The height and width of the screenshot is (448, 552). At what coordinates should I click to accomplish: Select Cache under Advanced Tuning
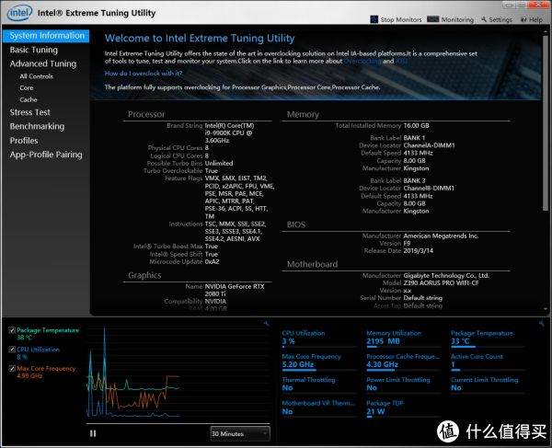point(29,99)
